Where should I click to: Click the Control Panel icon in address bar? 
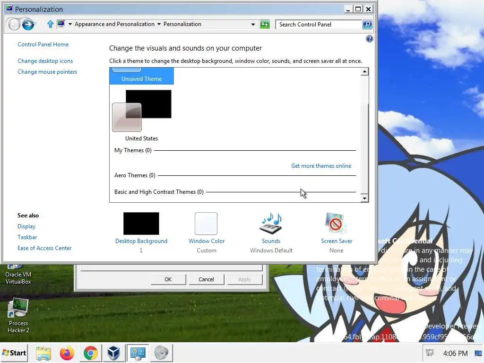(61, 24)
